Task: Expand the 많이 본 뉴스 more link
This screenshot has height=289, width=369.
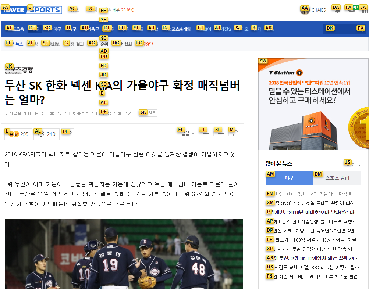Action: click(x=354, y=164)
